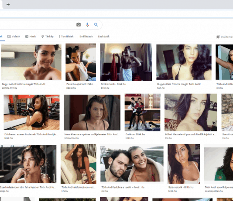Image resolution: width=233 pixels, height=201 pixels.
Task: Open a new browser tab with plus icon
Action: pos(8,4)
